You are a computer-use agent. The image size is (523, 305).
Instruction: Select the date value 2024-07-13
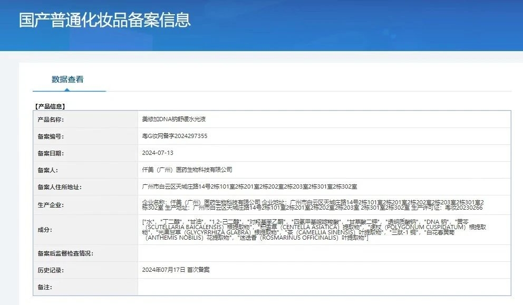point(158,153)
